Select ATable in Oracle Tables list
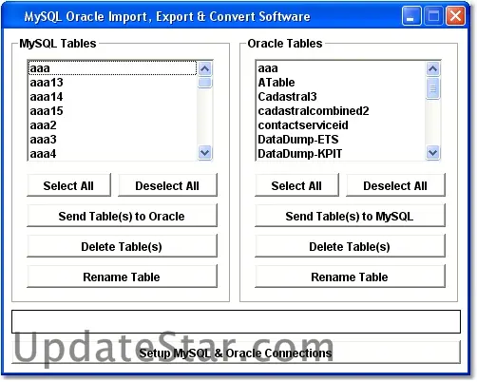Screen dimensions: 477x382 [x=340, y=83]
